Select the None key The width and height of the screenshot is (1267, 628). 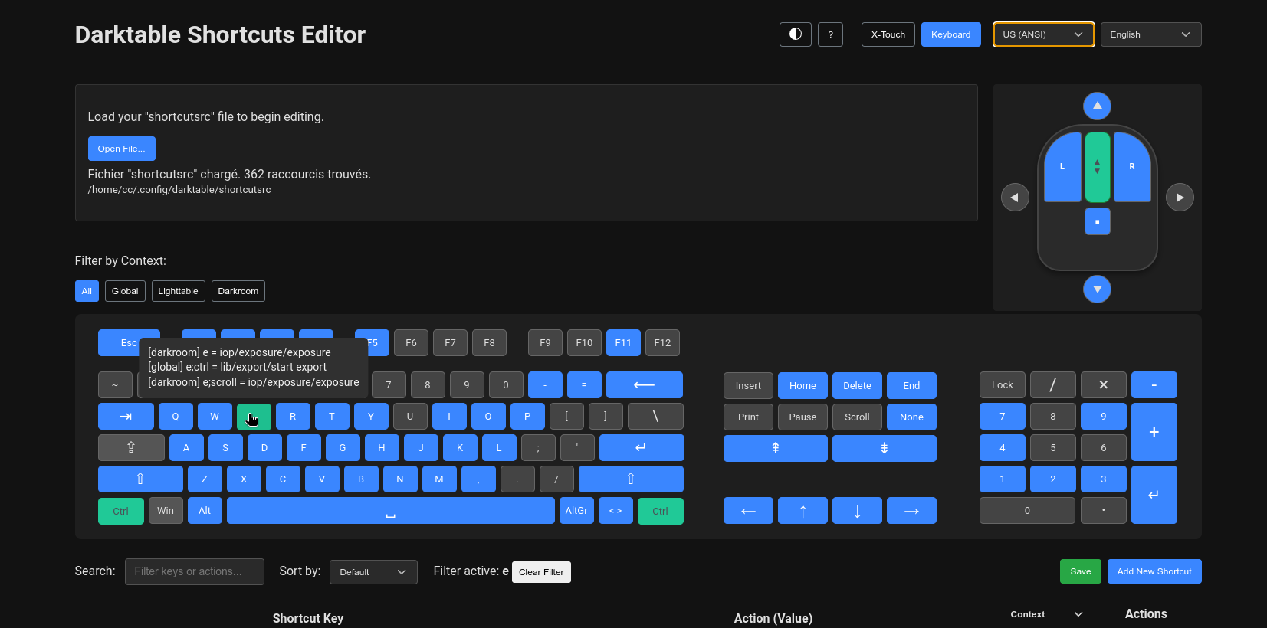[x=911, y=417]
